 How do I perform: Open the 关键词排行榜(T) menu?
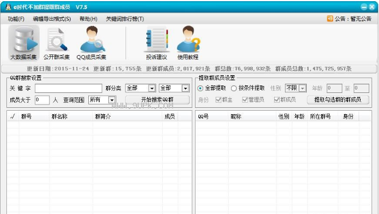pos(125,19)
